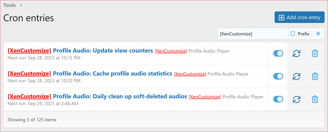Delete the Daily clean up soft-deleted audios entry
This screenshot has width=328, height=132.
(315, 99)
